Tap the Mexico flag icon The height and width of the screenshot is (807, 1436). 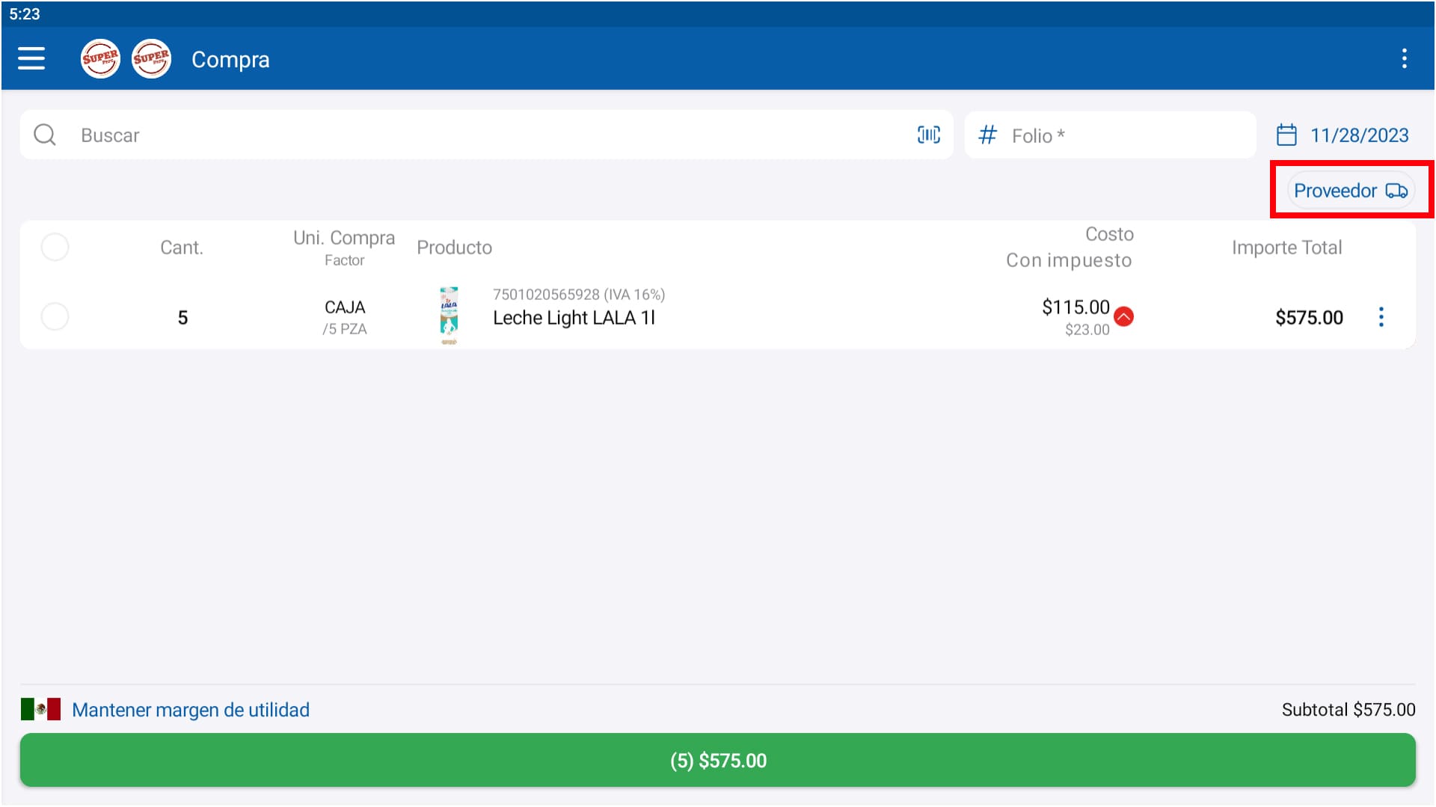point(40,709)
